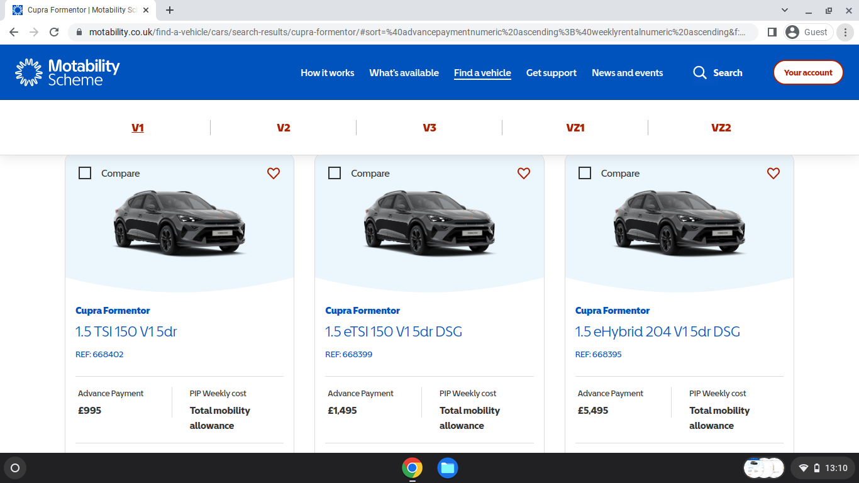Click the Search magnifier icon
Screen dimensions: 859x483
[x=700, y=72]
